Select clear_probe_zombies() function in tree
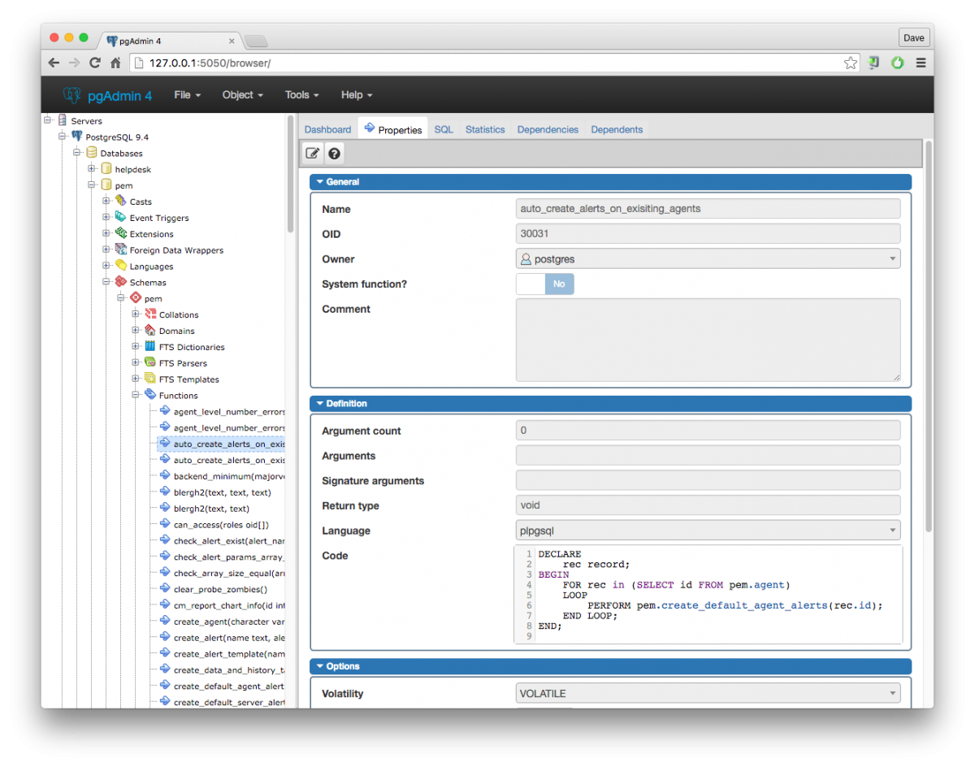The image size is (975, 767). tap(219, 589)
